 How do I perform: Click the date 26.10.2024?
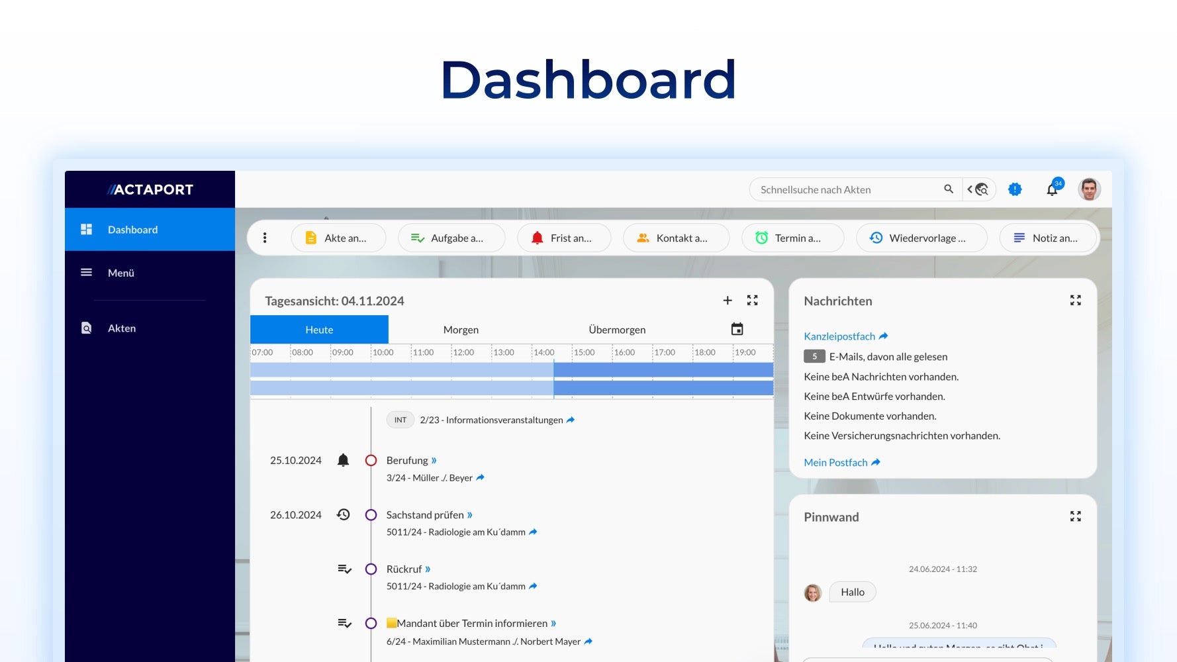coord(296,514)
